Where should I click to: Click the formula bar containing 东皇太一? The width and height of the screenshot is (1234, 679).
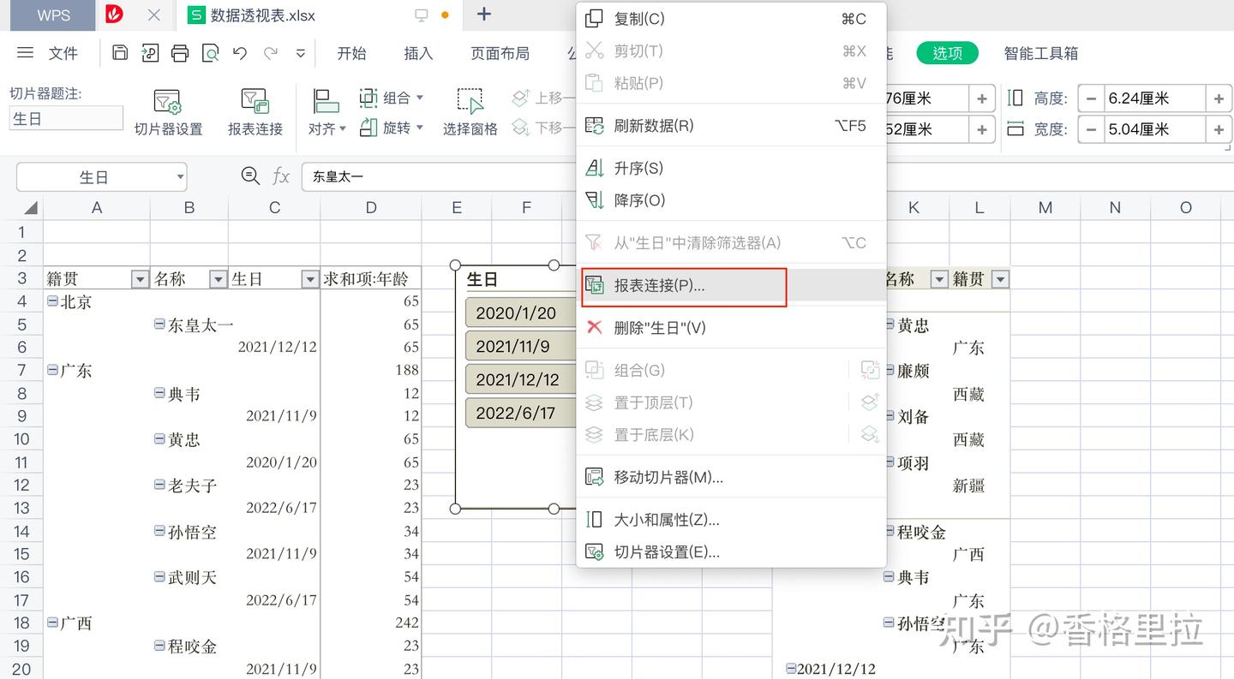[x=439, y=177]
